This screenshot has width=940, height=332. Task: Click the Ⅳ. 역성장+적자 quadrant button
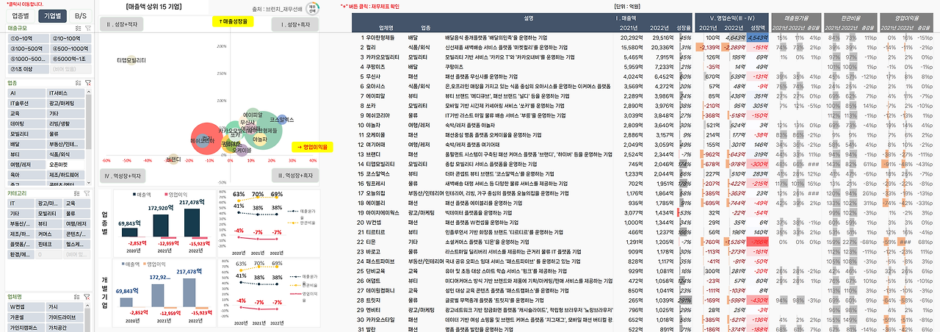[x=123, y=176]
